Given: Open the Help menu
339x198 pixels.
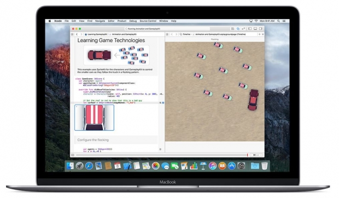Looking at the screenshot, I should (x=174, y=21).
